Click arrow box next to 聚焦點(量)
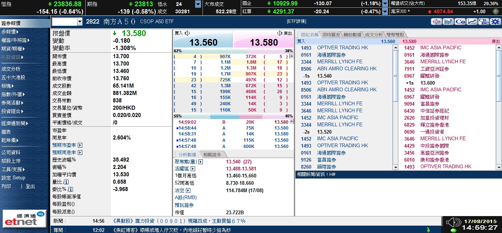The width and height of the screenshot is (502, 233). click(x=201, y=162)
